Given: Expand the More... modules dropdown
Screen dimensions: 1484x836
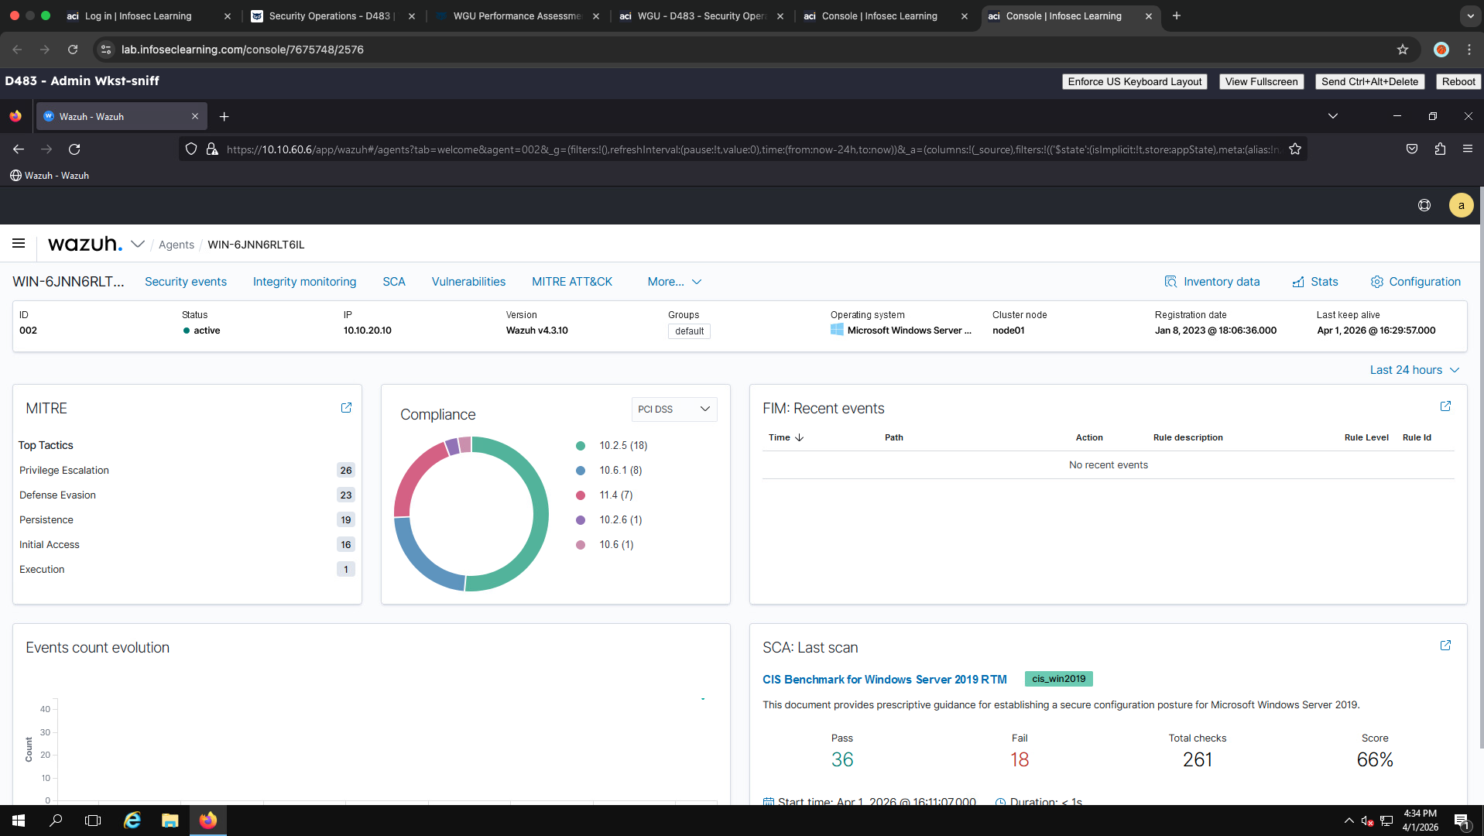Looking at the screenshot, I should [673, 282].
